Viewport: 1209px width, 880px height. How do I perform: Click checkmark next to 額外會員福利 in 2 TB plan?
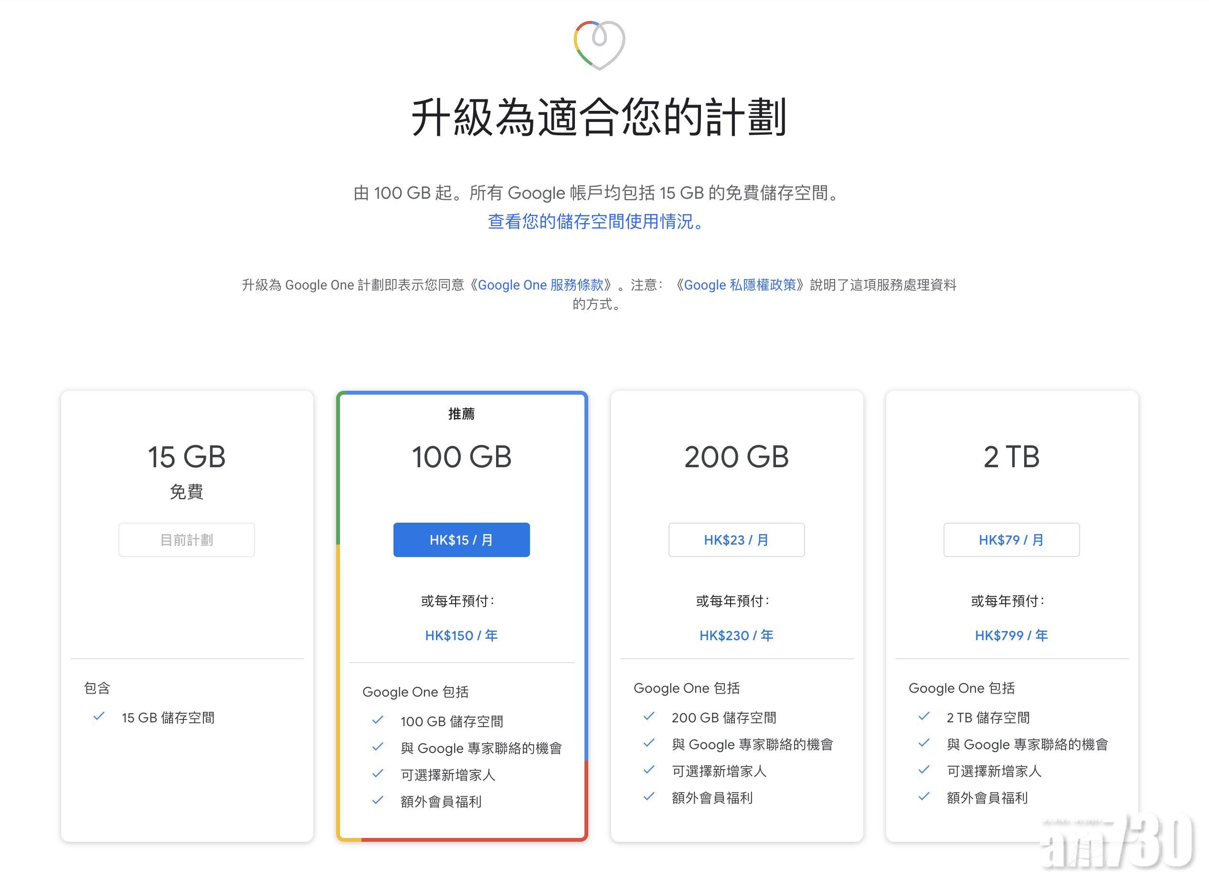(x=924, y=796)
